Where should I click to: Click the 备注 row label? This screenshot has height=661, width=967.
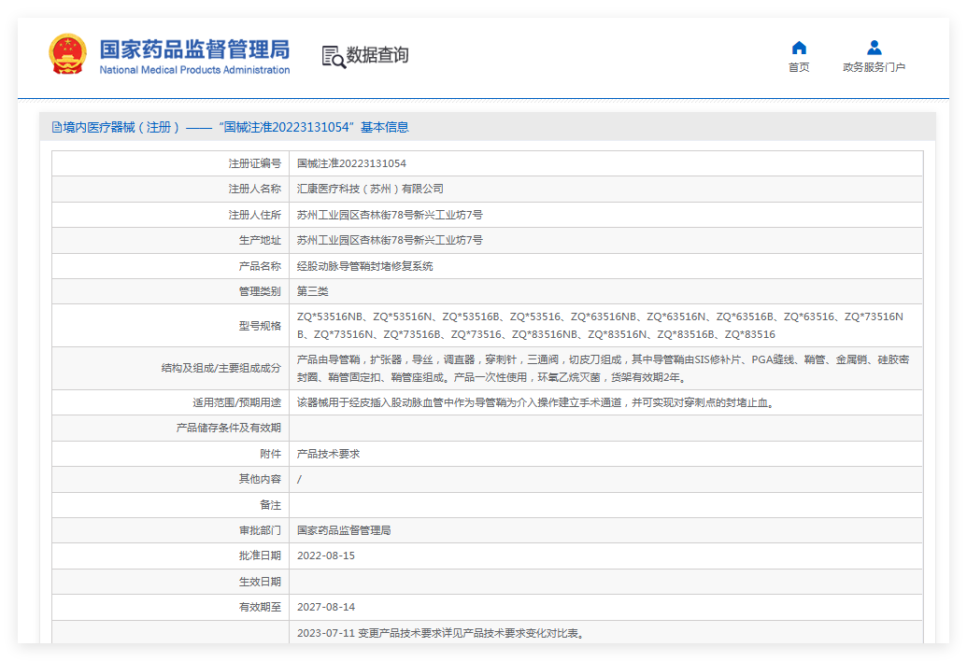270,505
